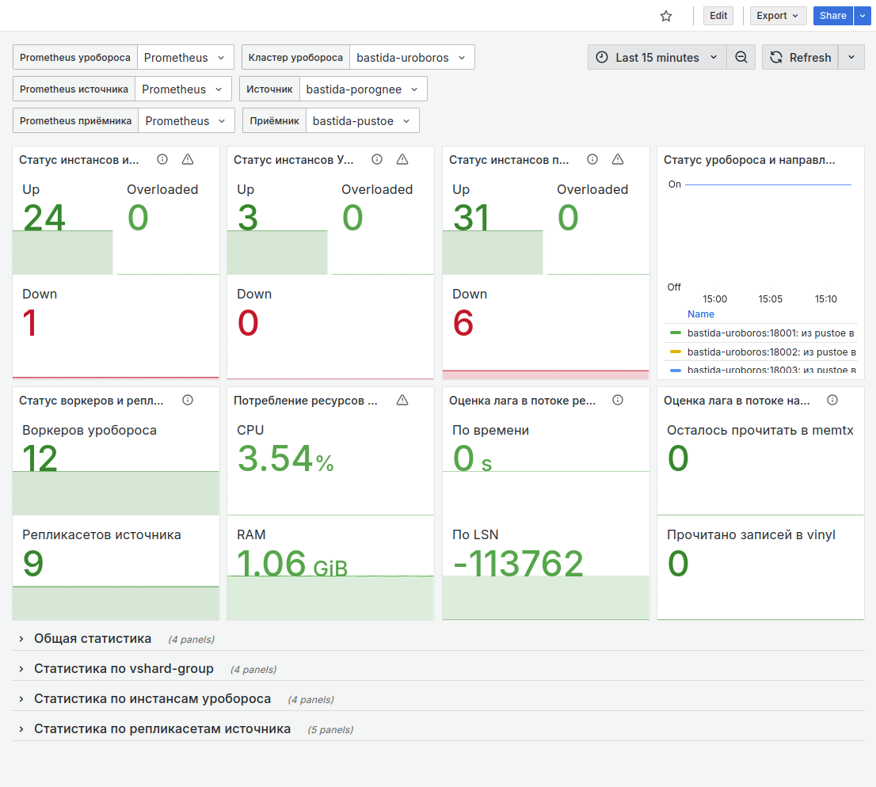Image resolution: width=876 pixels, height=787 pixels.
Task: Toggle legend series bastida-uroboros:18003
Action: click(771, 370)
